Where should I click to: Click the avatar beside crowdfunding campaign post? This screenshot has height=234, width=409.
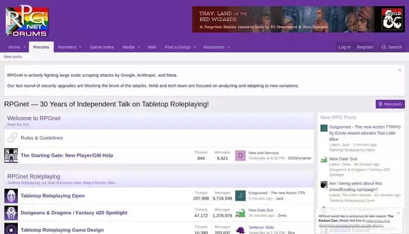pos(324,184)
